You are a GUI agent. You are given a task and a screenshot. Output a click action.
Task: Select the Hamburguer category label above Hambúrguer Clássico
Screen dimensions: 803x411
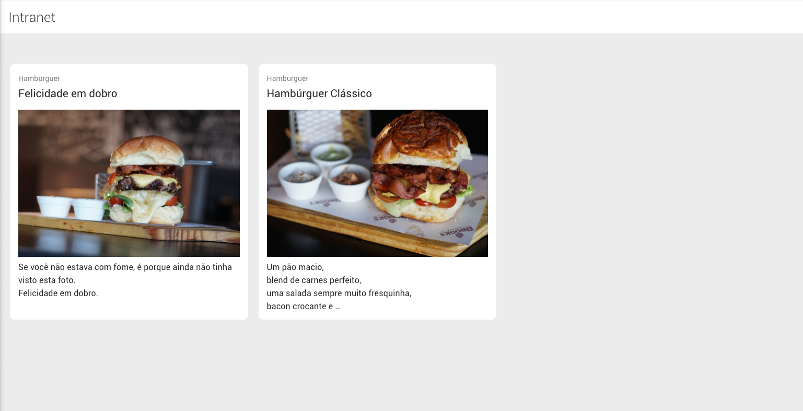point(287,78)
